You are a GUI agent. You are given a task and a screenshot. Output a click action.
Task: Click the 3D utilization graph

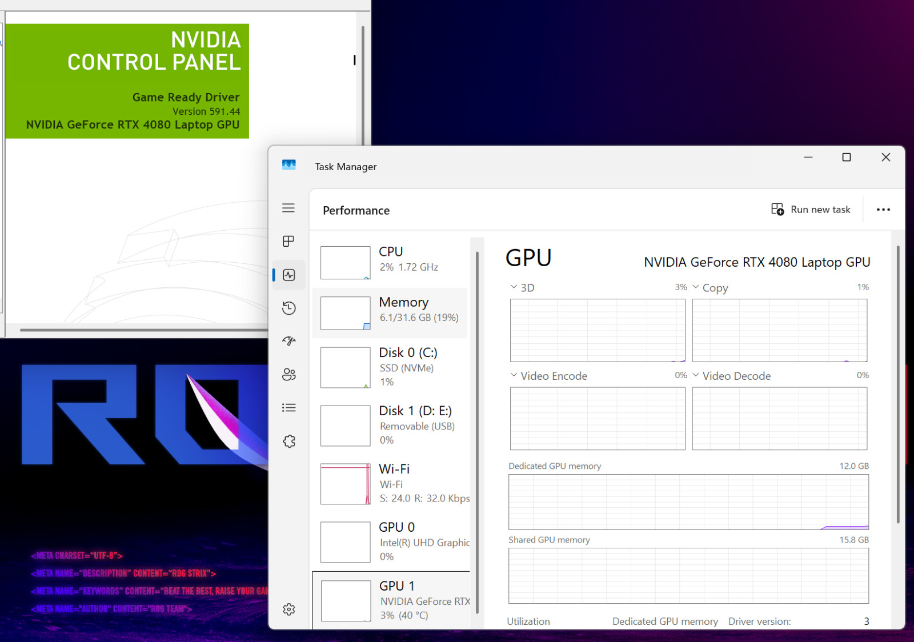(598, 330)
